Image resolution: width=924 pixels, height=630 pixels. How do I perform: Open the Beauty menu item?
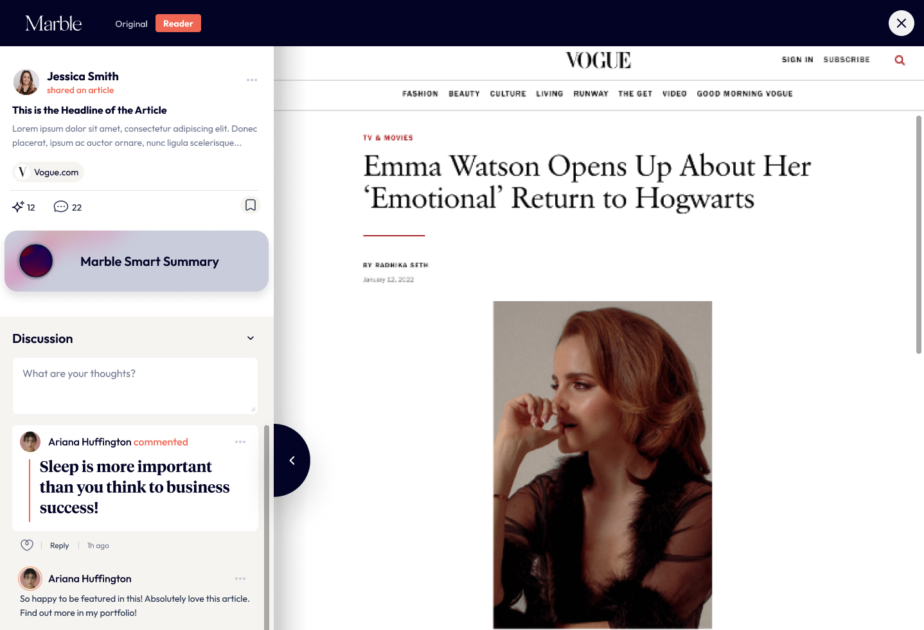coord(464,94)
